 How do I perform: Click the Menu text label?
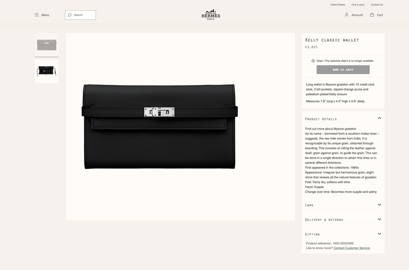[45, 15]
